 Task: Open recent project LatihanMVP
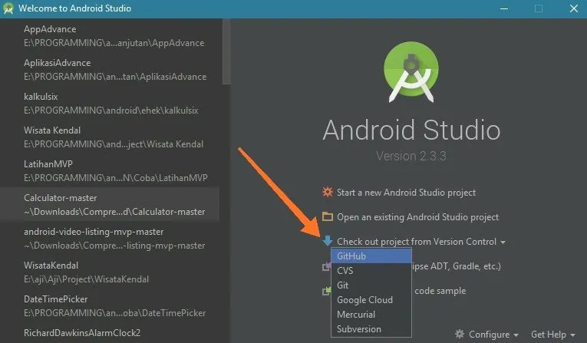click(x=110, y=171)
